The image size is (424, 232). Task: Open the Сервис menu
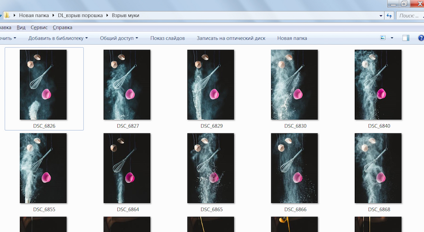(x=39, y=27)
